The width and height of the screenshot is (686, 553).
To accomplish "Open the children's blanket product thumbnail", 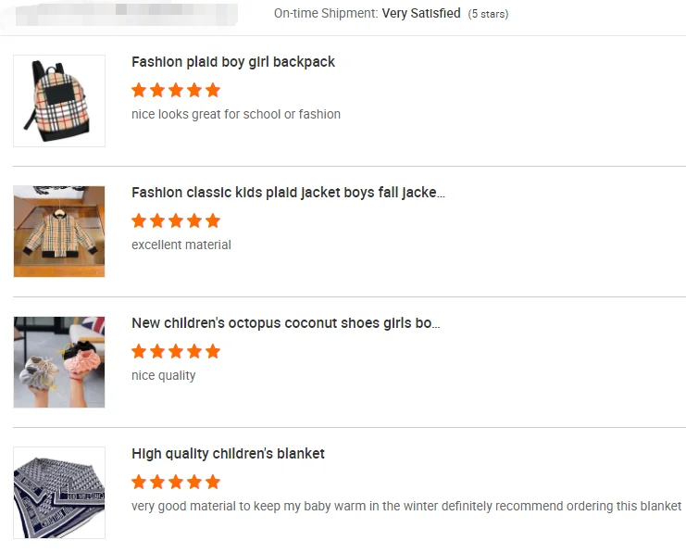I will (x=59, y=492).
